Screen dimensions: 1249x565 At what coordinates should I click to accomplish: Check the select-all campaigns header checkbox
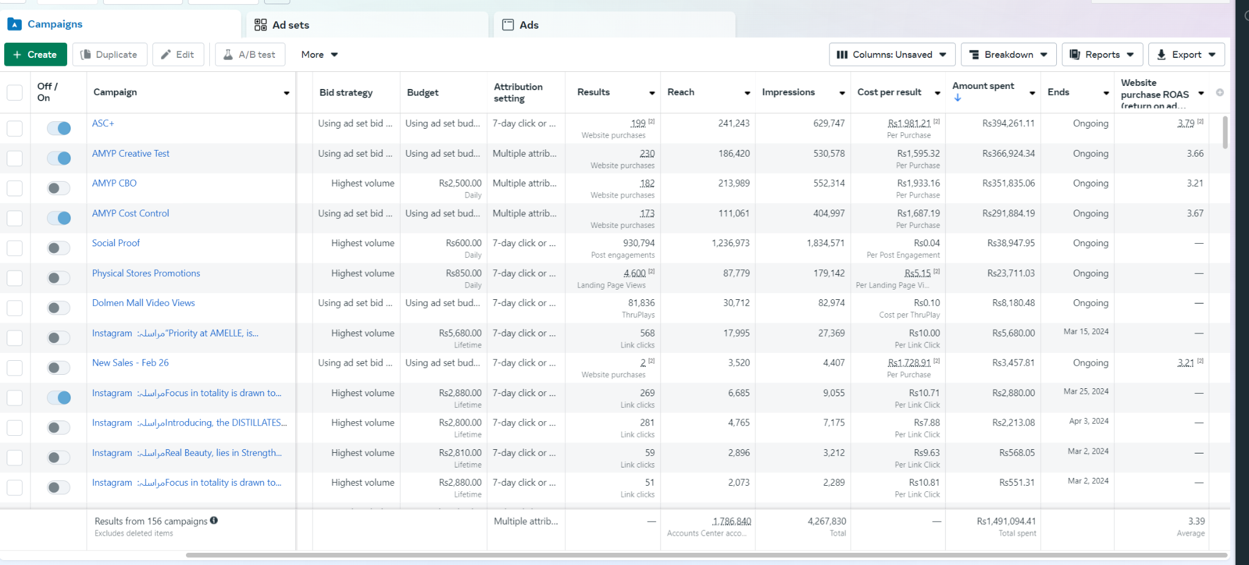click(x=15, y=93)
